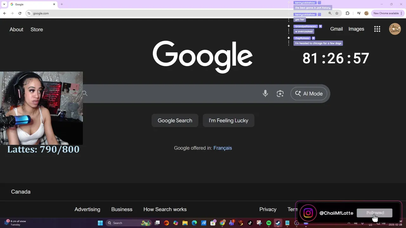Open the Windows Start menu
Image resolution: width=406 pixels, height=228 pixels.
click(100, 223)
